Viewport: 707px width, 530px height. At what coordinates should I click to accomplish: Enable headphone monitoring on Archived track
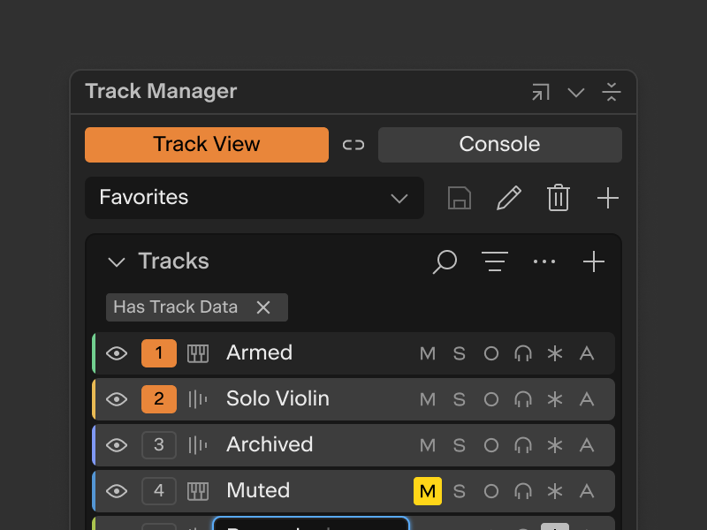coord(523,446)
